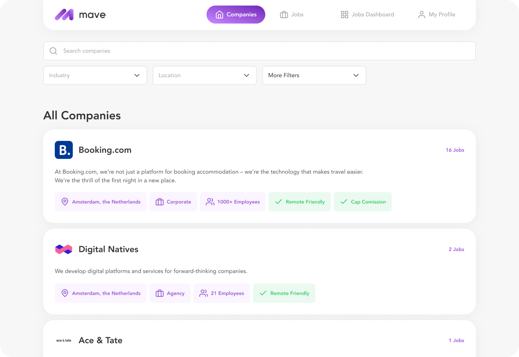View Ace & Tate's 1 Jobs link
This screenshot has height=357, width=519.
[456, 340]
